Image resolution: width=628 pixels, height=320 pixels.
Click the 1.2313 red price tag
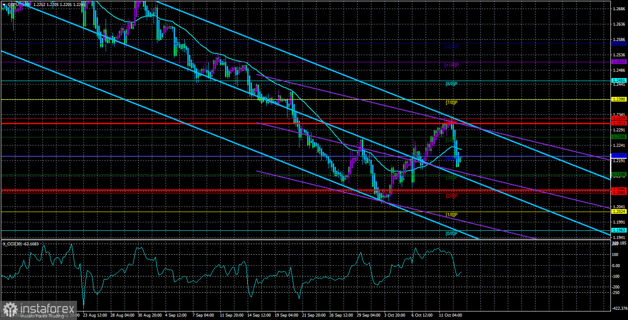[619, 123]
